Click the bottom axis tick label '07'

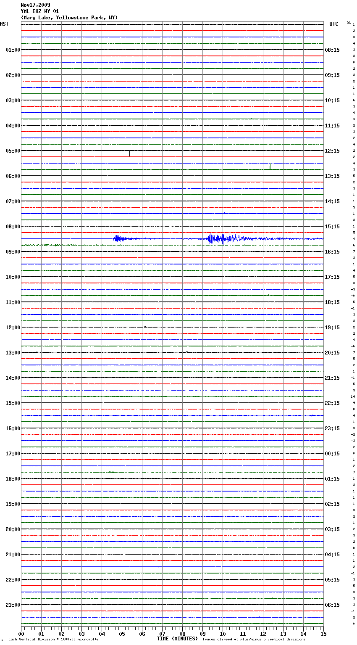162,634
